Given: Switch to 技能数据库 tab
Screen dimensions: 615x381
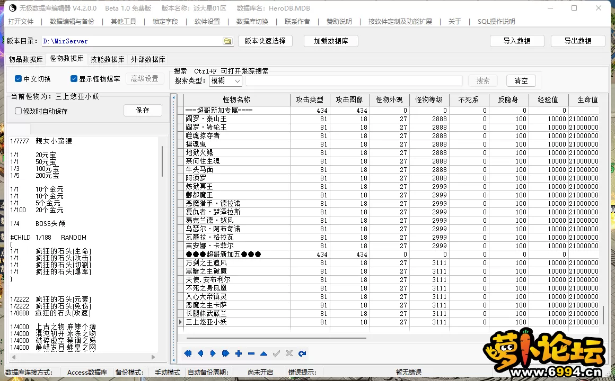Looking at the screenshot, I should [108, 59].
